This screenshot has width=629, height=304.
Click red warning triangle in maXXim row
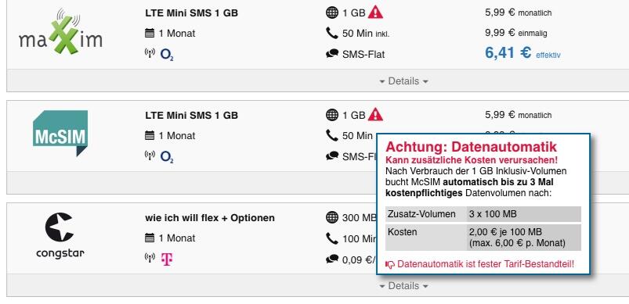point(375,12)
